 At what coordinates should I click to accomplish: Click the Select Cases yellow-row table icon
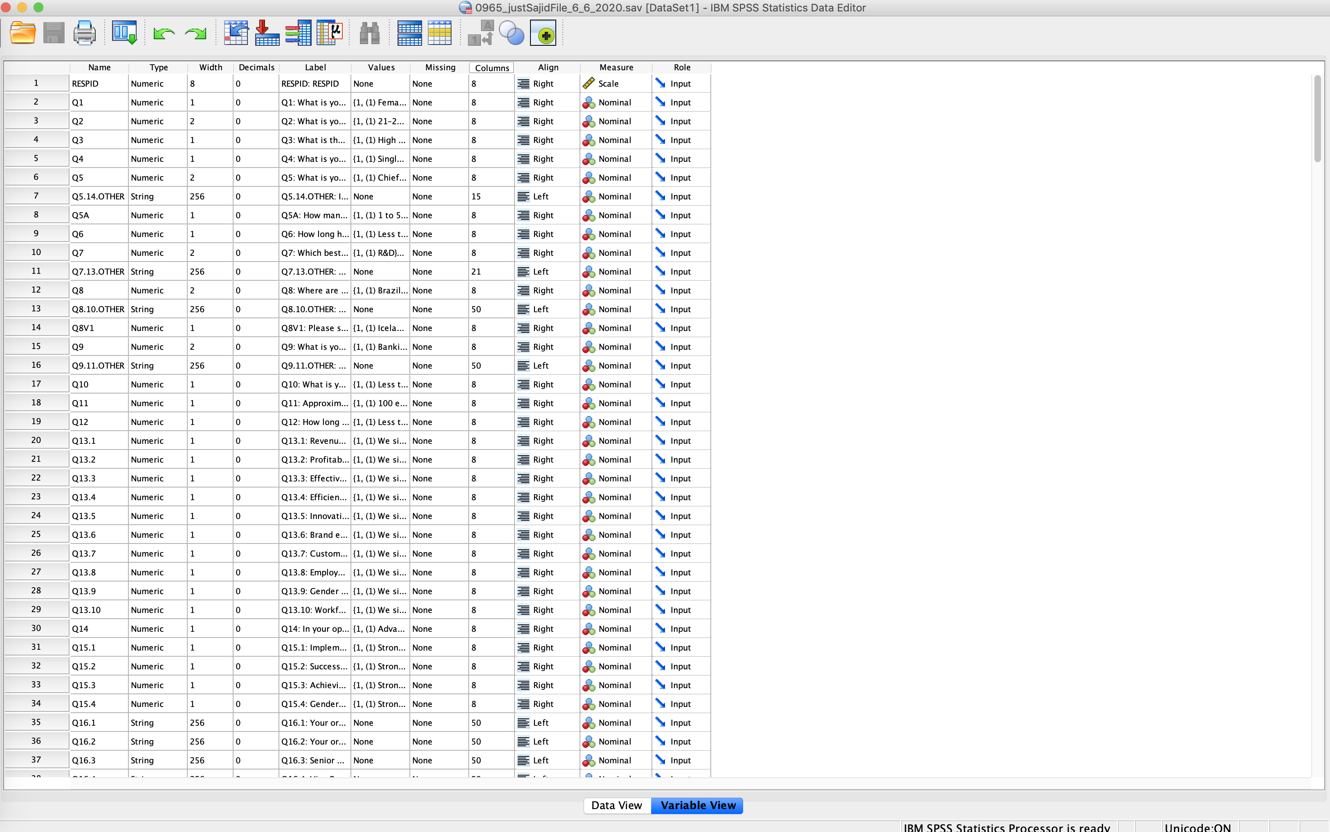click(440, 33)
